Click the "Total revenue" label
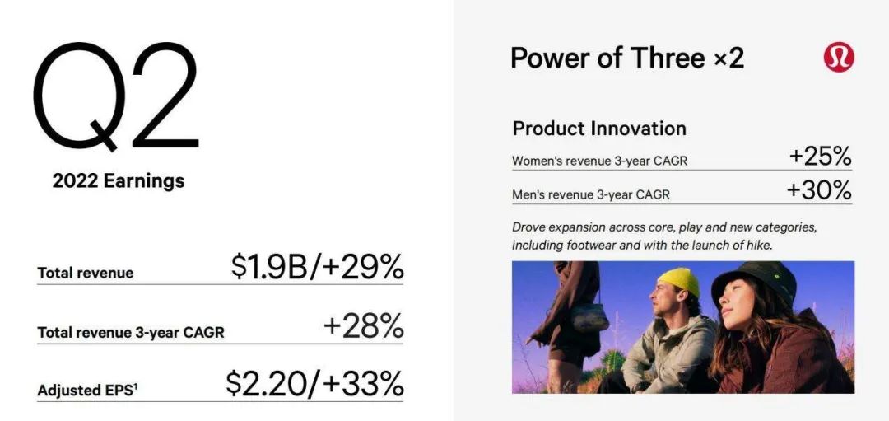This screenshot has height=421, width=889. (x=86, y=273)
